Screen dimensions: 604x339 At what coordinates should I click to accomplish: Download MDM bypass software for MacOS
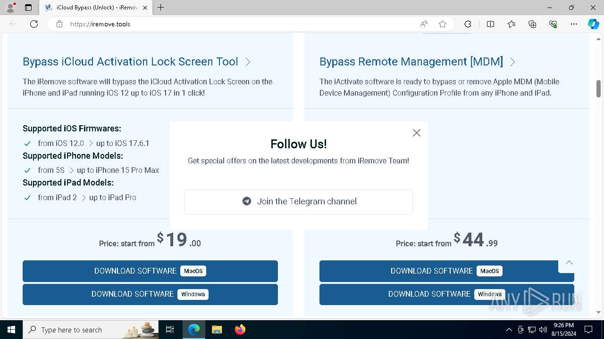click(x=447, y=271)
